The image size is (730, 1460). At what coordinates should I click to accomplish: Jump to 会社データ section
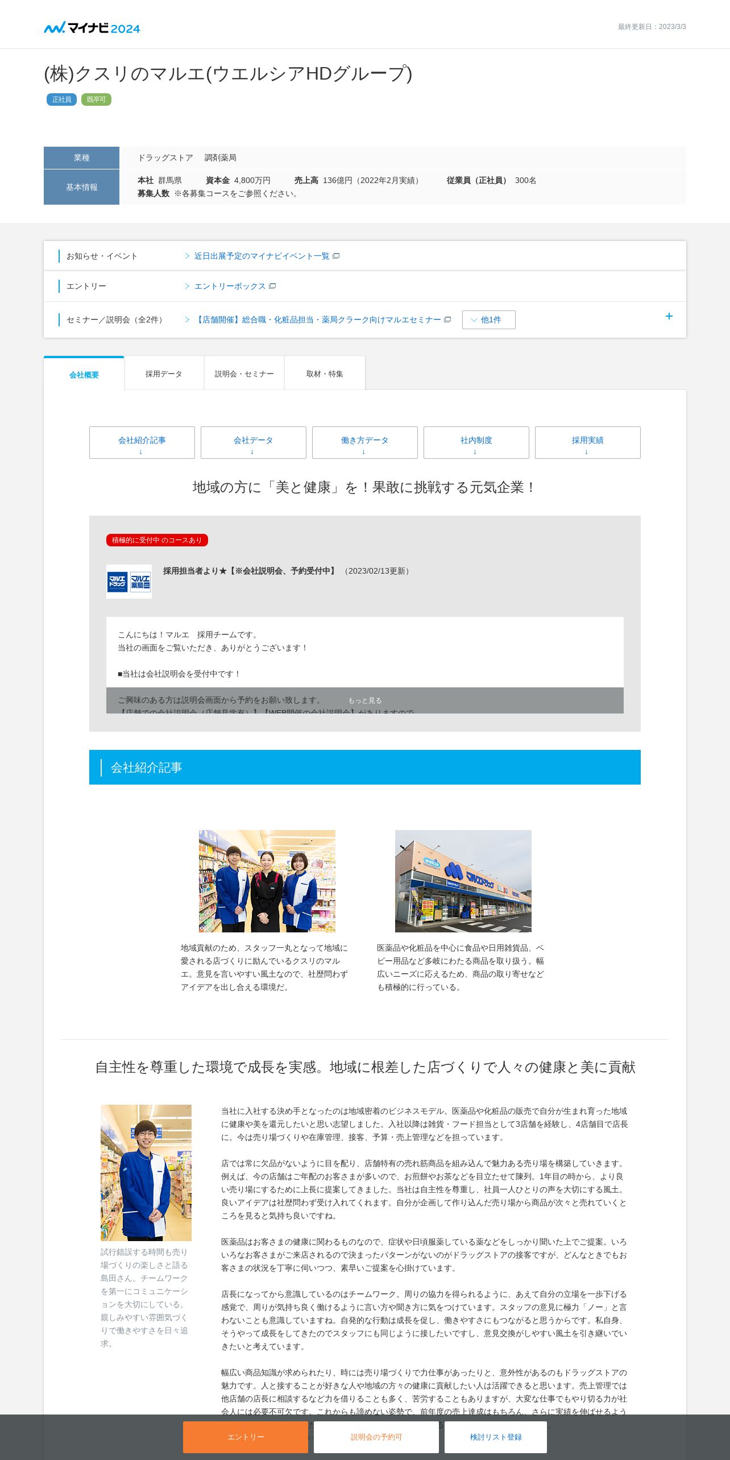[254, 442]
